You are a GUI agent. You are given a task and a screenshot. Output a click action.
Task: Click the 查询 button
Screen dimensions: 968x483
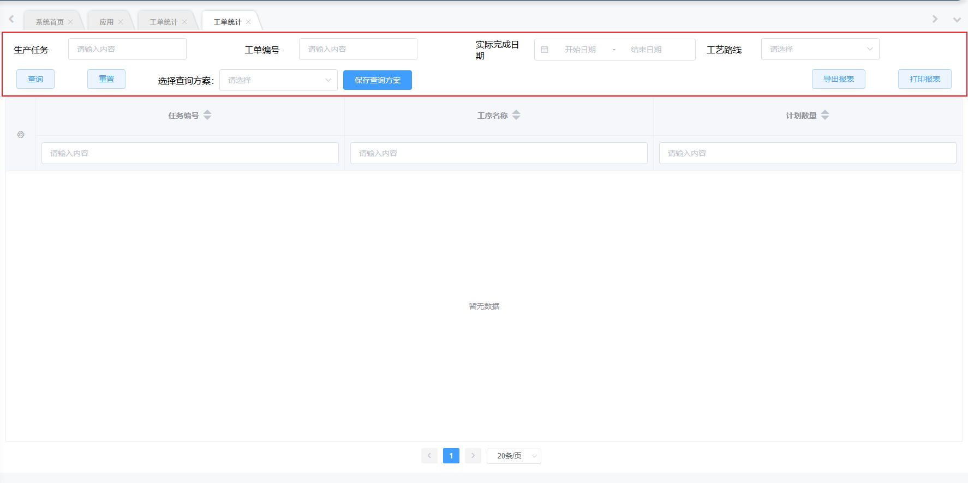pos(35,79)
